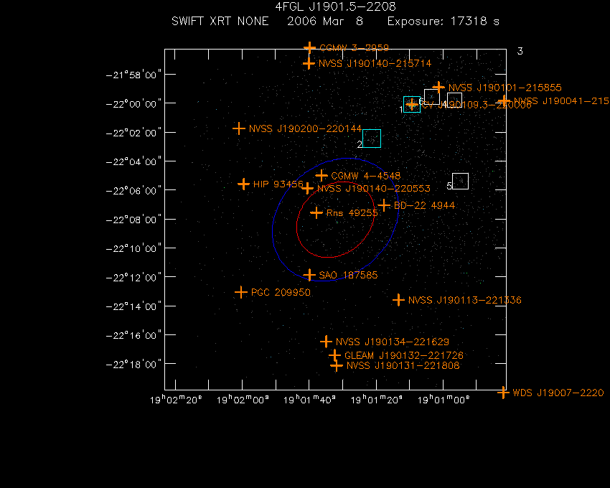Select the NVSS J190113-221336 cross marker
Screen dimensions: 610x488
398,300
